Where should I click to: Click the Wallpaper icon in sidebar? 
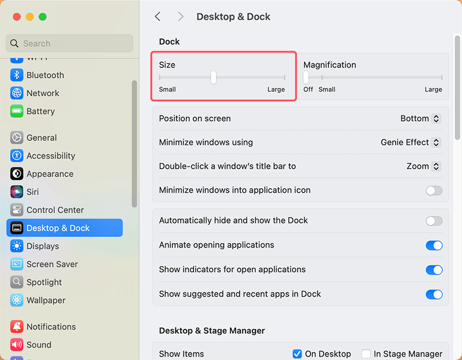(17, 300)
